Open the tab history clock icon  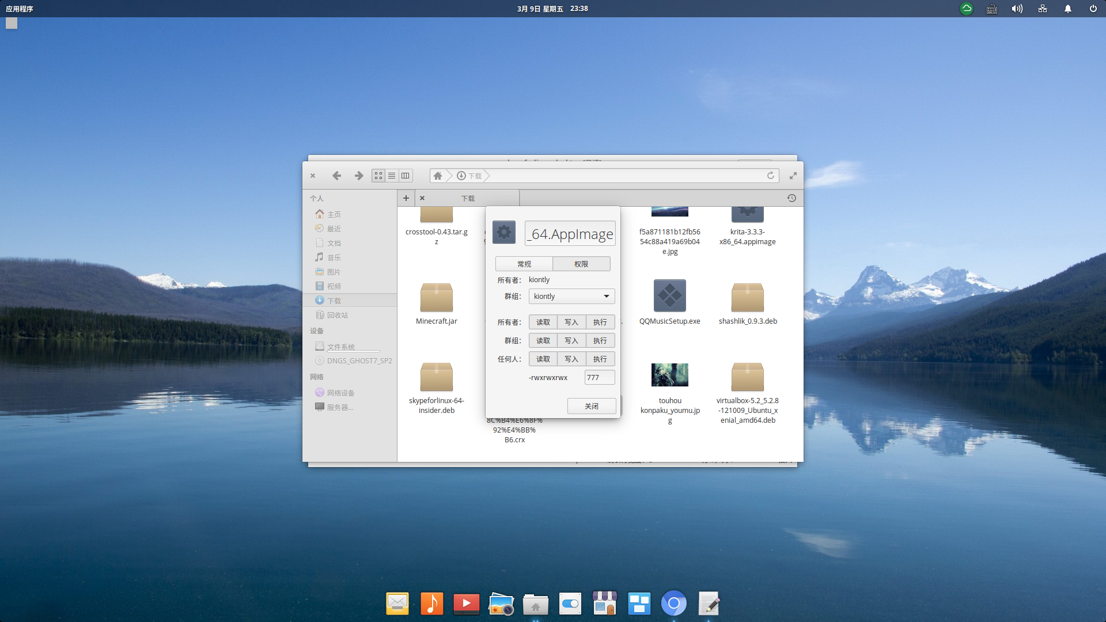[791, 198]
